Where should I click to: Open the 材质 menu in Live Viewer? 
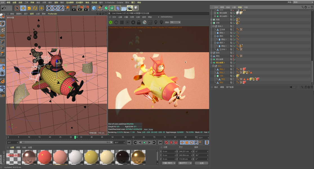tap(132, 17)
